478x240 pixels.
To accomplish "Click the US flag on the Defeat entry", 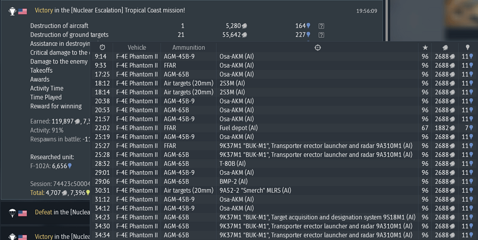I will point(22,213).
